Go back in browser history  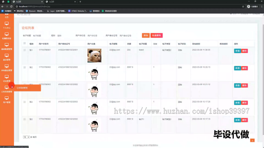coord(2,6)
